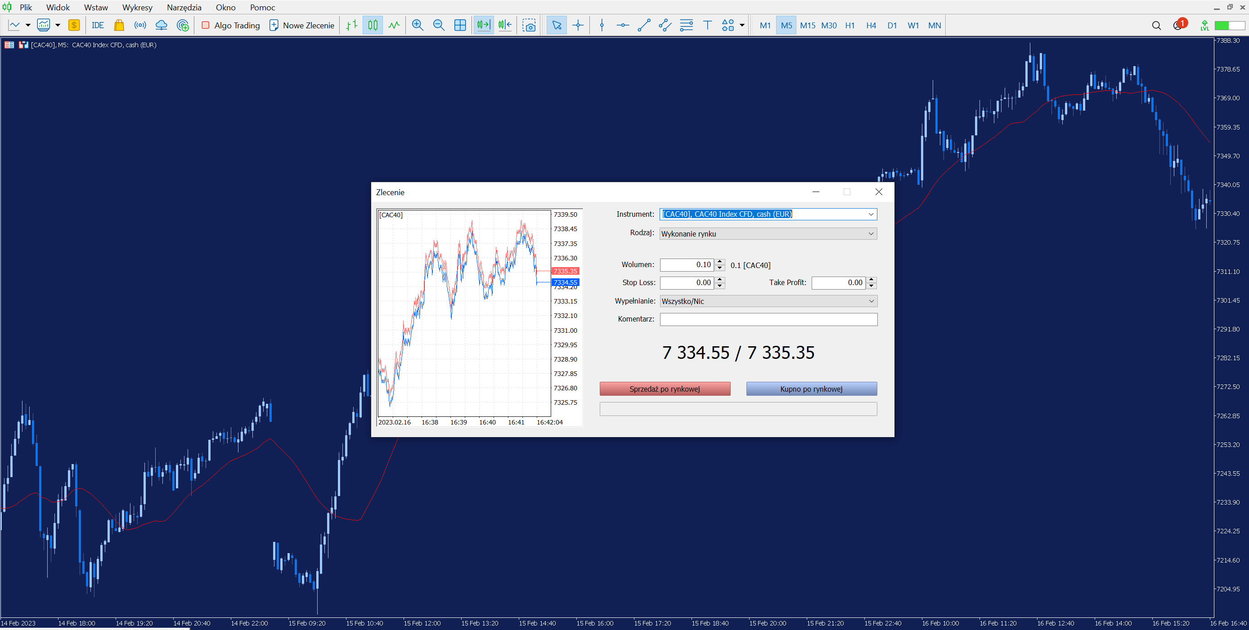This screenshot has width=1249, height=630.
Task: Select the Fibonacci retracement lines tool
Action: (687, 25)
